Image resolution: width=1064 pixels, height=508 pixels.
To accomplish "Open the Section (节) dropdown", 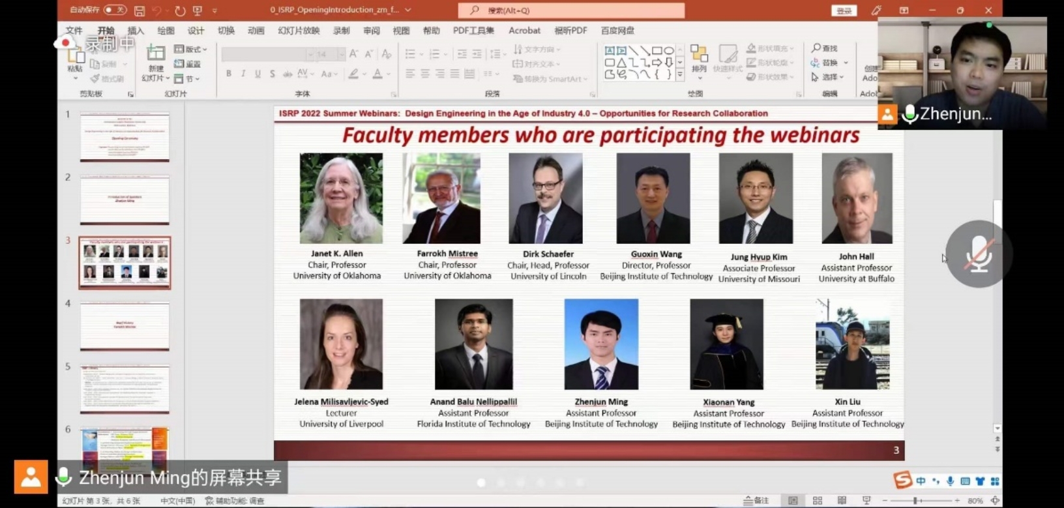I will 188,79.
